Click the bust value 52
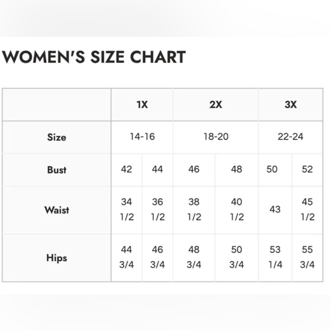This screenshot has height=331, width=331. pyautogui.click(x=307, y=169)
